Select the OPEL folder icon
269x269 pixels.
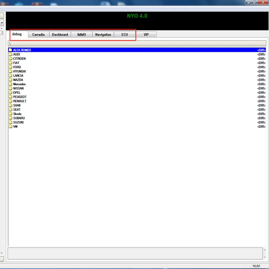(x=10, y=92)
